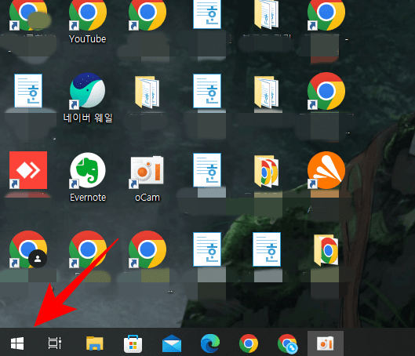Open File Explorer from the taskbar
The height and width of the screenshot is (356, 415).
click(x=94, y=343)
